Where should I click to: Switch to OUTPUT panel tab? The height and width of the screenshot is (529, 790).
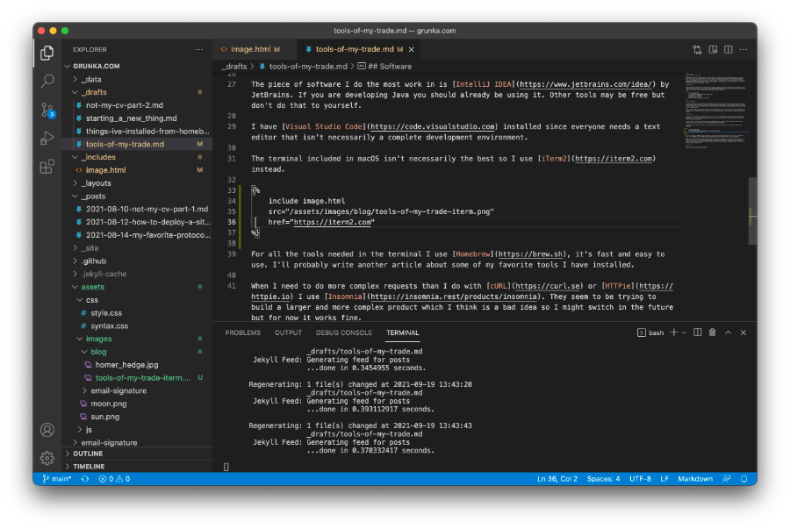(288, 332)
